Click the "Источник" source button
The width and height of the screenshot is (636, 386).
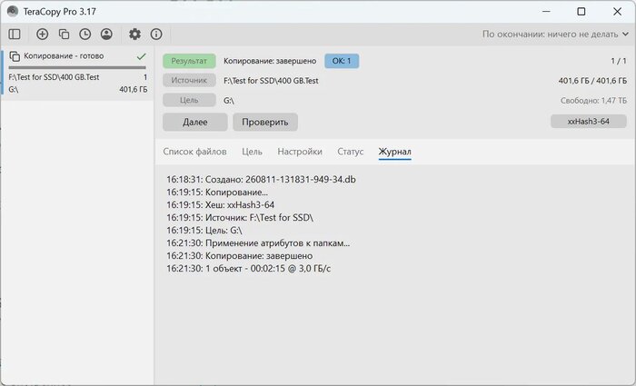189,80
